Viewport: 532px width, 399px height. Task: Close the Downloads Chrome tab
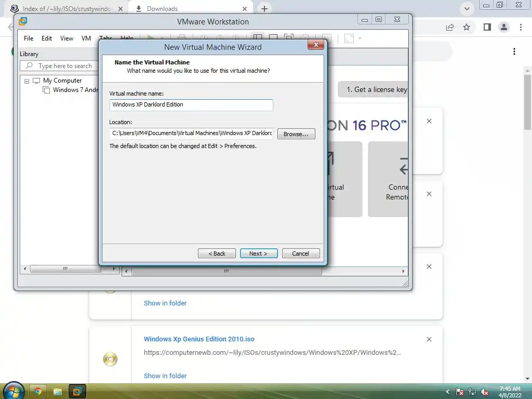coord(245,9)
